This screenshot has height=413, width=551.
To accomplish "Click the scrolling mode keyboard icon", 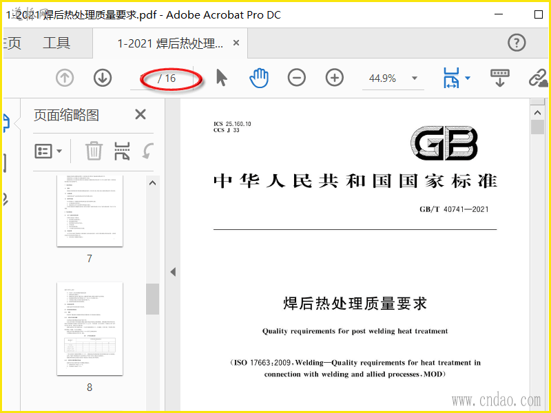I will point(500,78).
